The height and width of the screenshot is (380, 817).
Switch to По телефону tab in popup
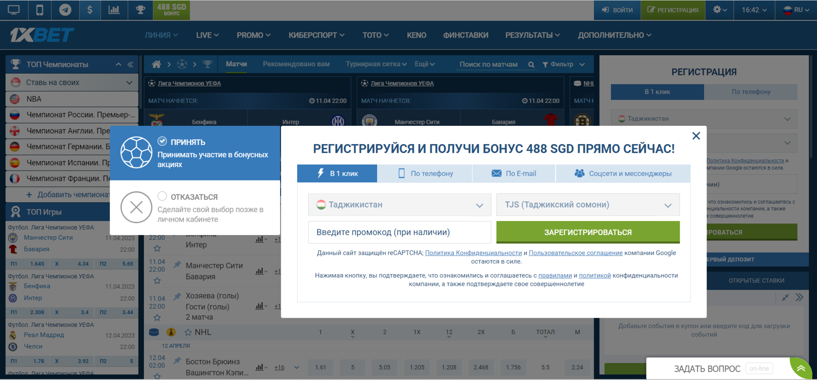[425, 173]
